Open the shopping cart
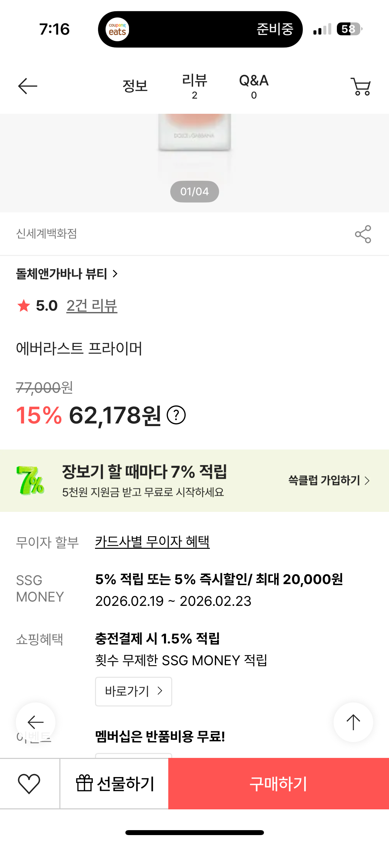This screenshot has width=389, height=843. (361, 87)
